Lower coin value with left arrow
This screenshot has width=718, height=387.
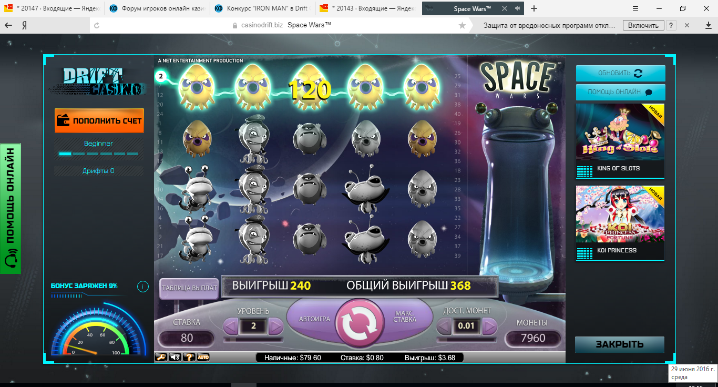pos(444,327)
